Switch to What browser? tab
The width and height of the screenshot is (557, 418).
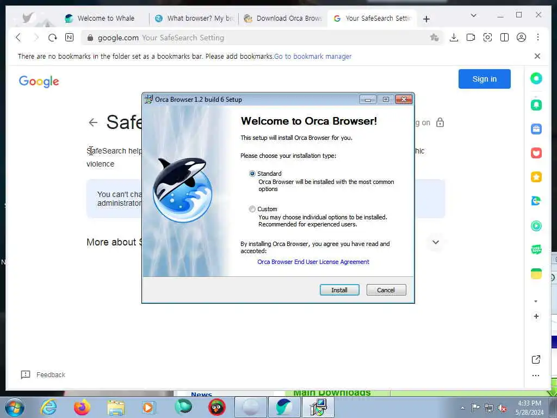coord(194,18)
